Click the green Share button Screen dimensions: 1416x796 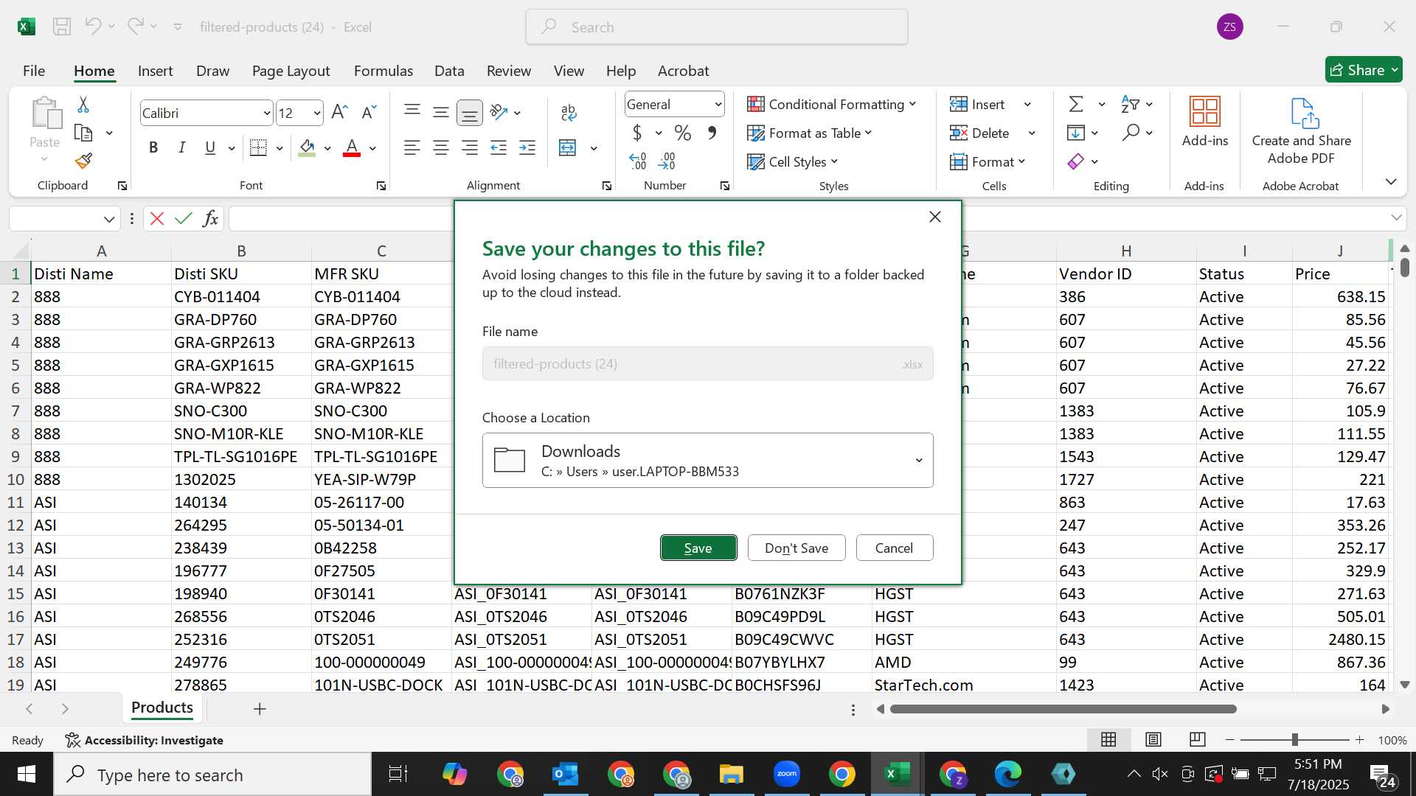pos(1364,70)
